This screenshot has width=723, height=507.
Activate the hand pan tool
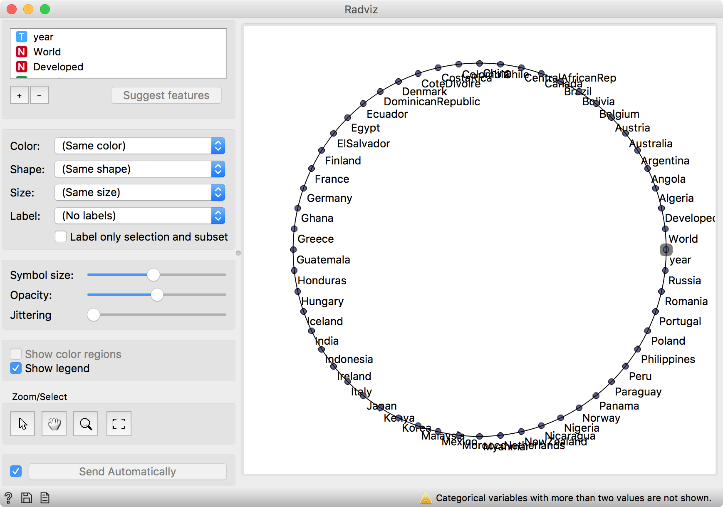[x=54, y=424]
